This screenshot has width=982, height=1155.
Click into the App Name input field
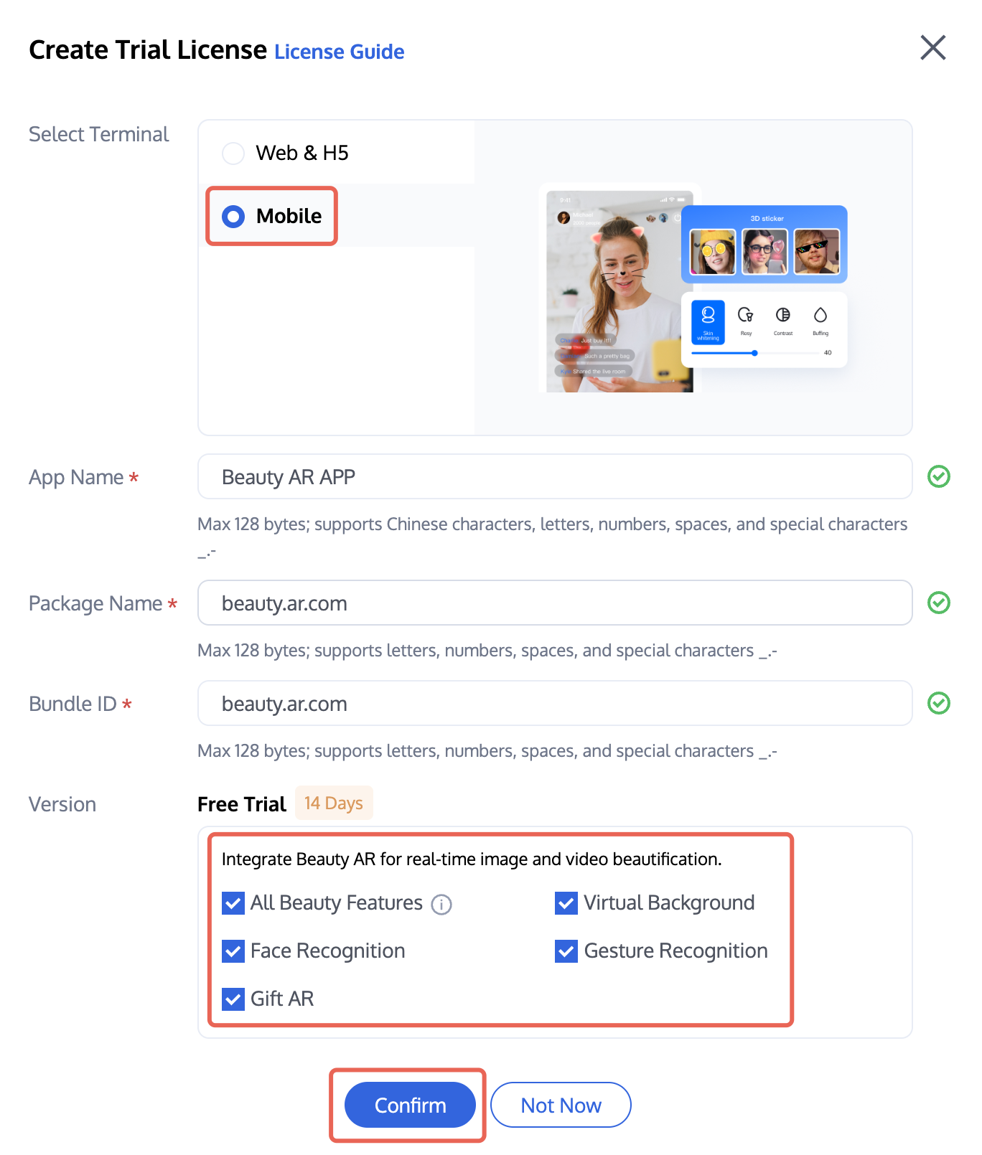pos(554,476)
